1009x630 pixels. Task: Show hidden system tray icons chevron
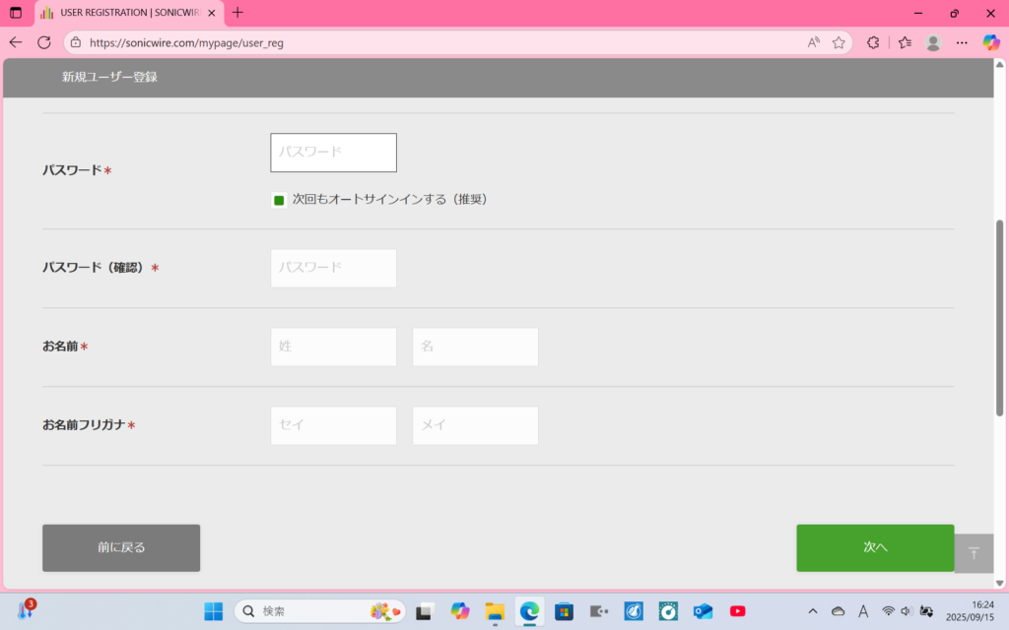812,611
